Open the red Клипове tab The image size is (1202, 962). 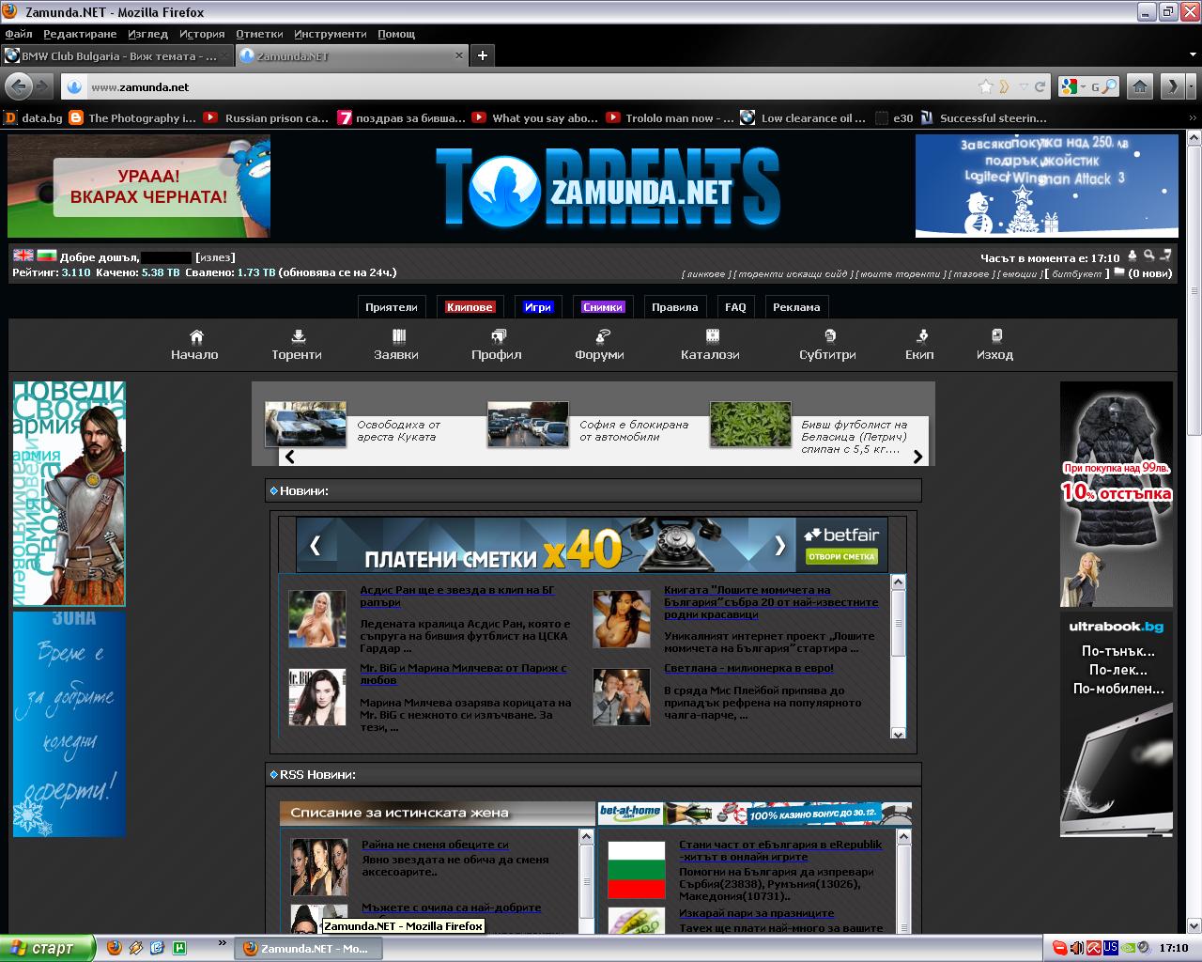tap(470, 307)
